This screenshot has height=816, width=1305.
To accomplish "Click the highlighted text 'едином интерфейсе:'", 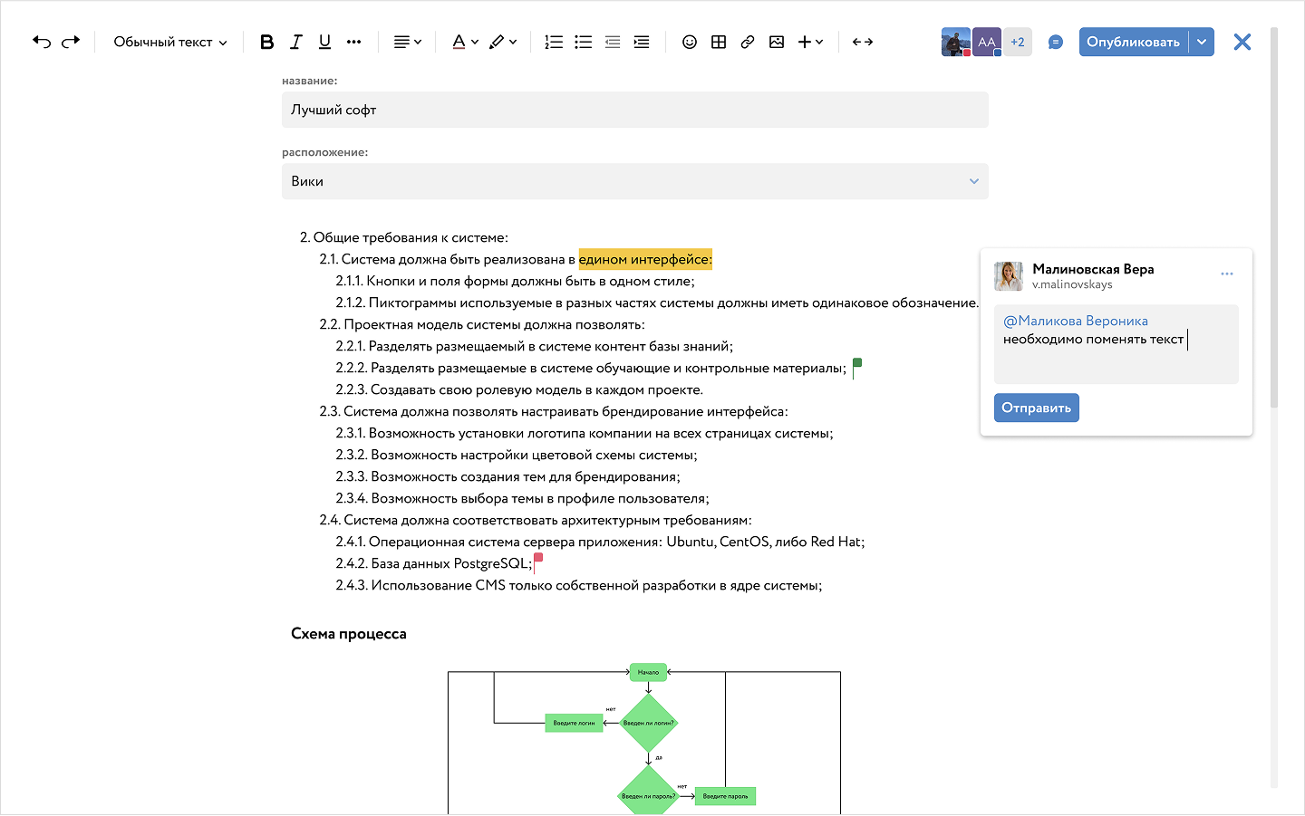I will coord(645,259).
